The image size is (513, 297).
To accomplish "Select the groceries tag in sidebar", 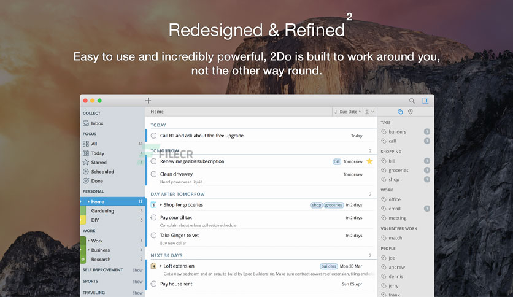I will click(x=398, y=170).
